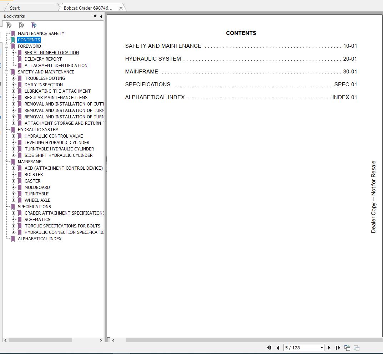Expand the WHEEL AXLE bookmark node
The width and height of the screenshot is (383, 354).
(x=14, y=200)
